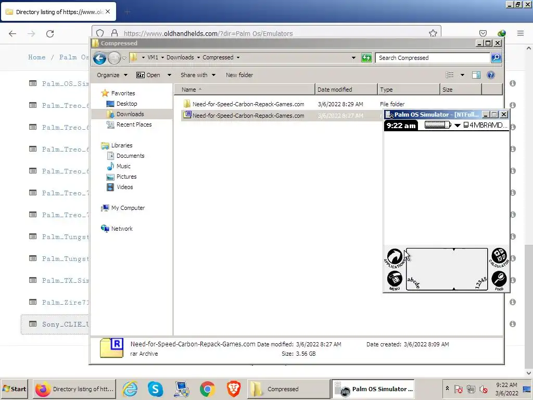Open the category dropdown arrow in Palm launcher
The width and height of the screenshot is (533, 400).
point(457,126)
